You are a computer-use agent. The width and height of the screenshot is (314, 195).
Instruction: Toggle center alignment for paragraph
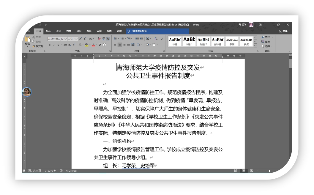click(x=120, y=45)
